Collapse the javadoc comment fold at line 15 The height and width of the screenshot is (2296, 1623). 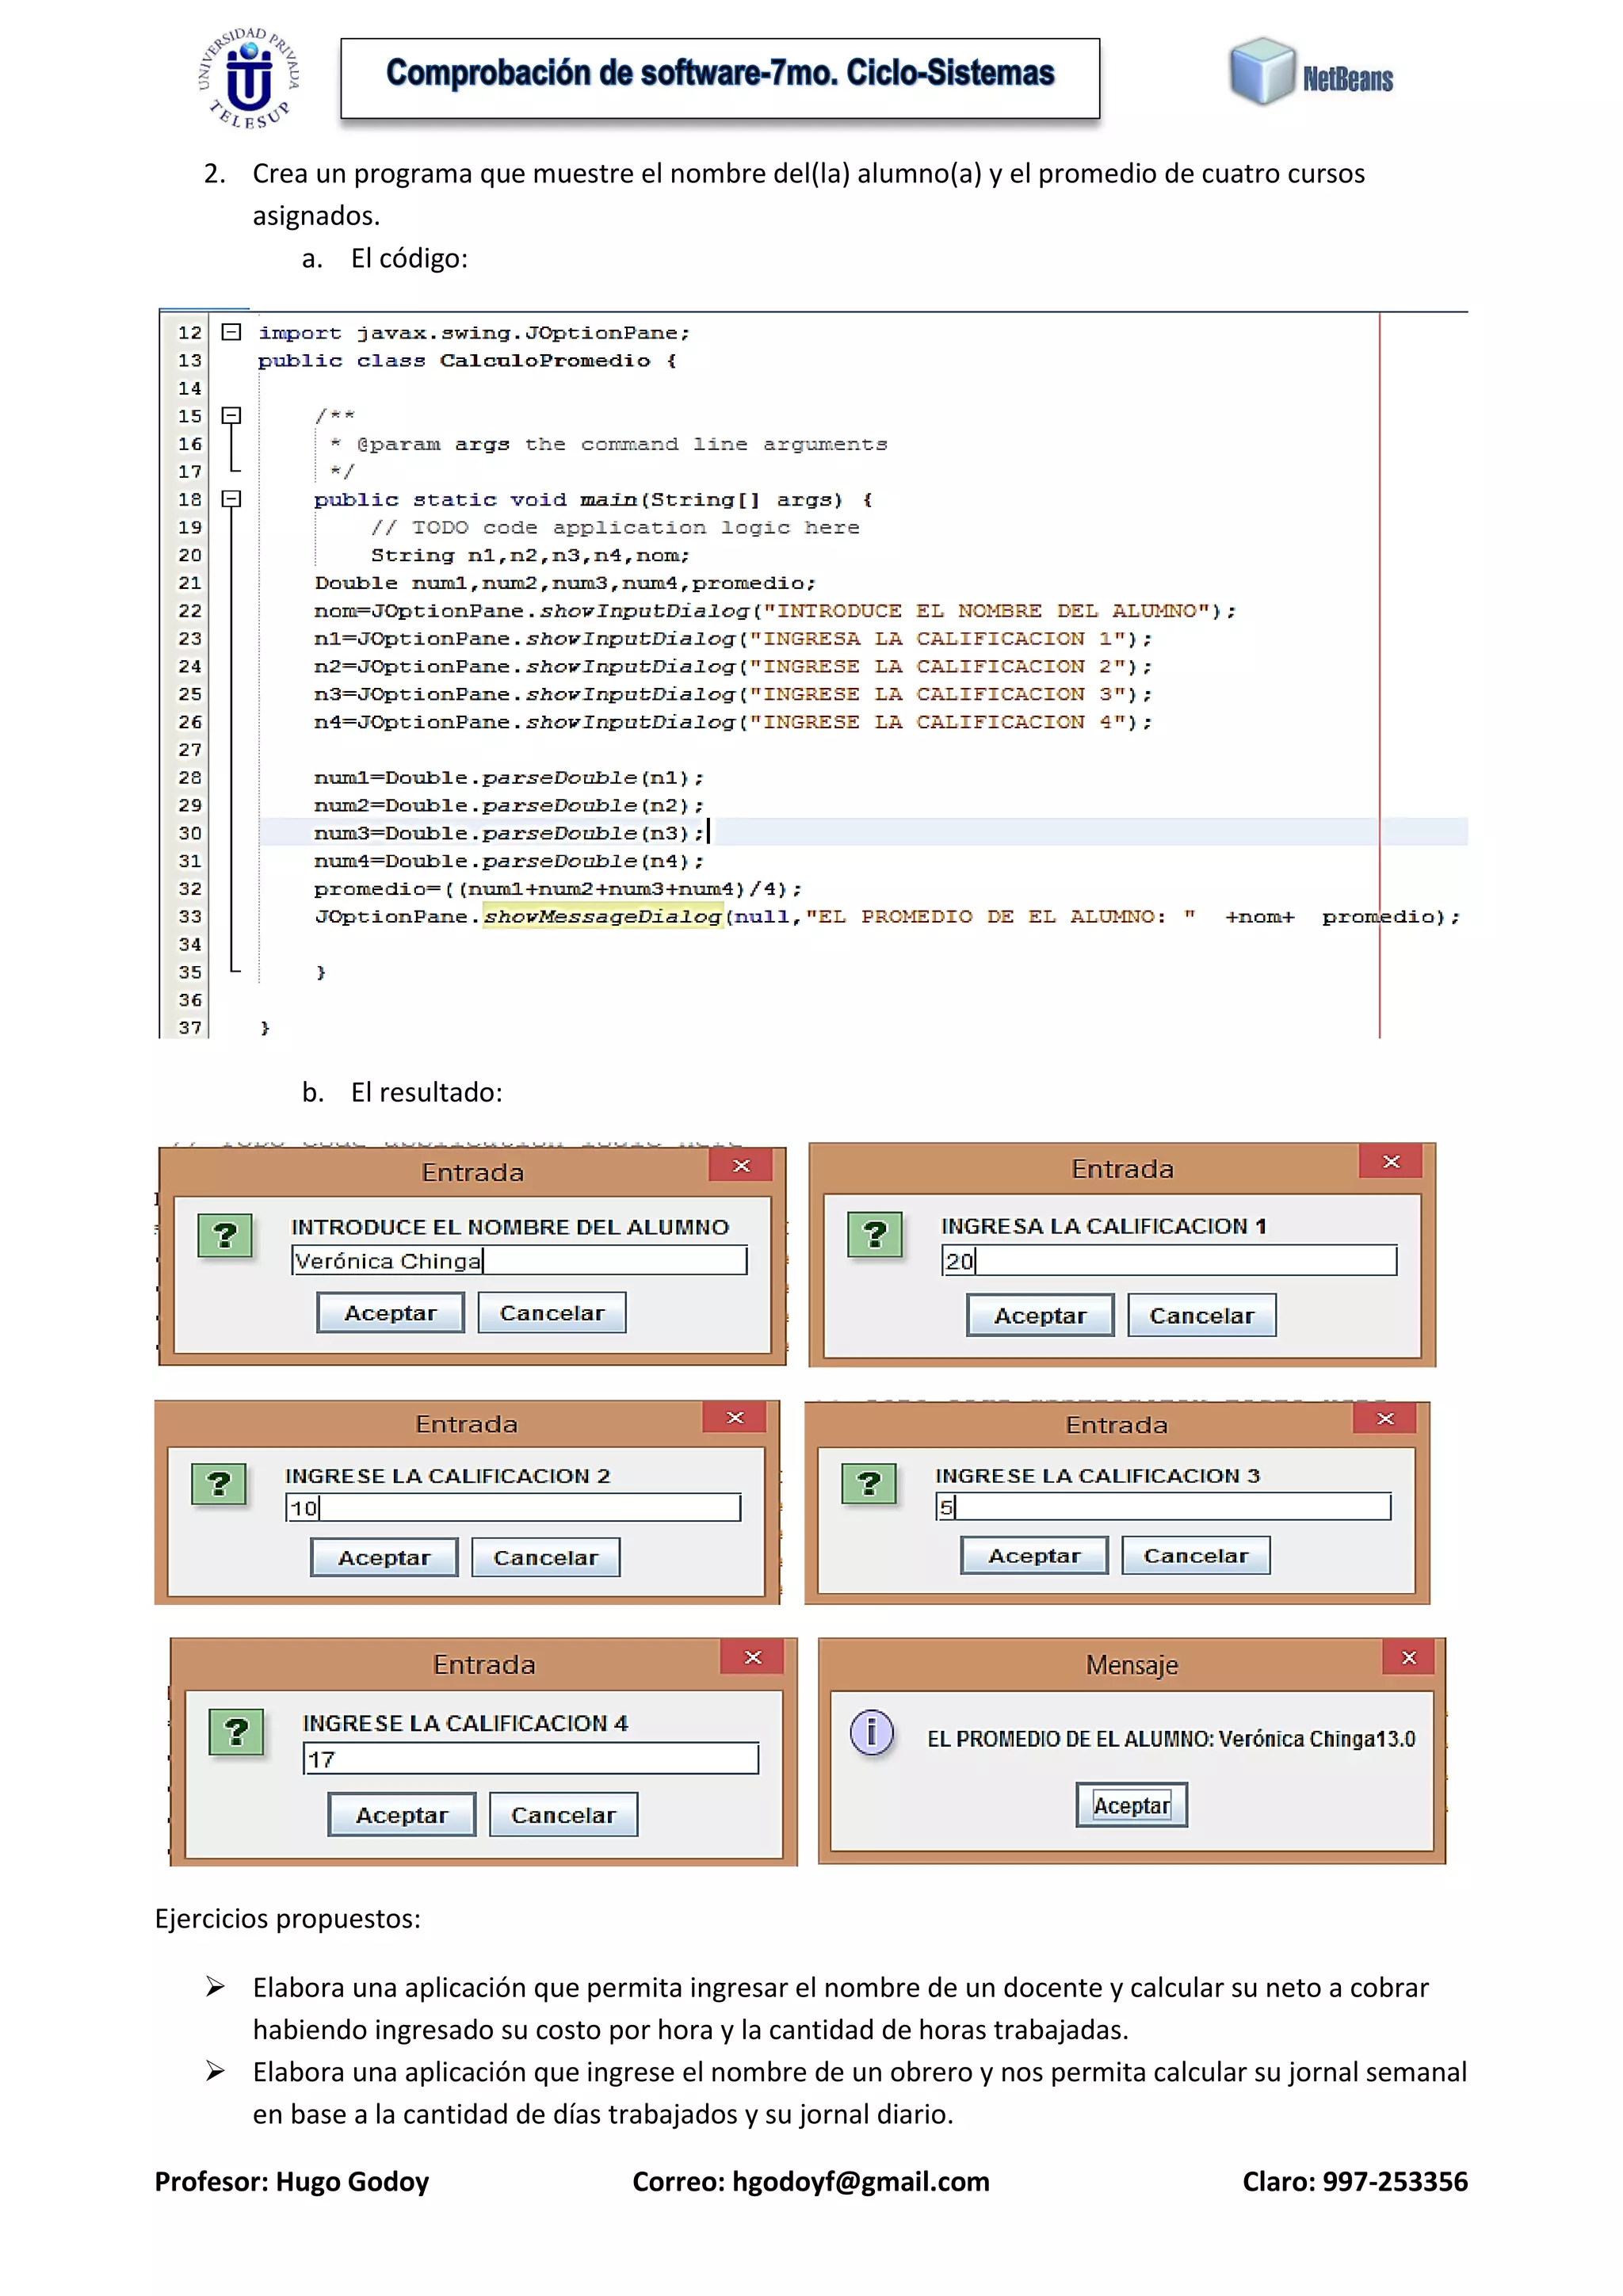[231, 415]
